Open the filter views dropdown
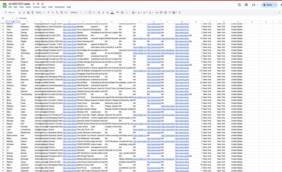Viewport: 282px width, 172px height. 175,12
